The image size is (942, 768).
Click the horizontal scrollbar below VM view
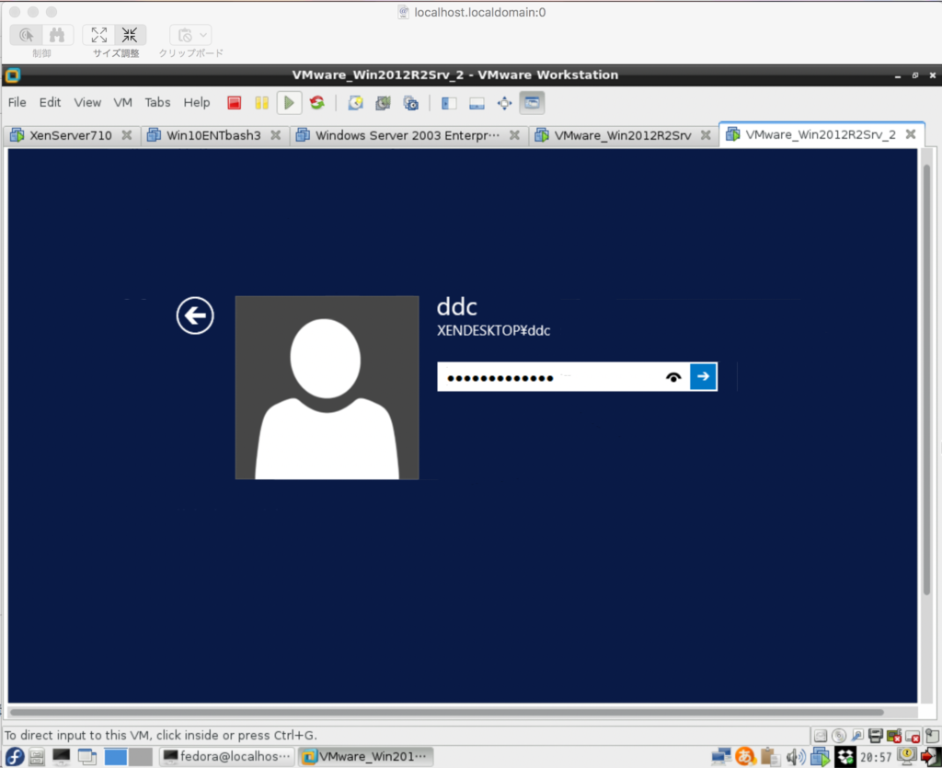tap(447, 712)
